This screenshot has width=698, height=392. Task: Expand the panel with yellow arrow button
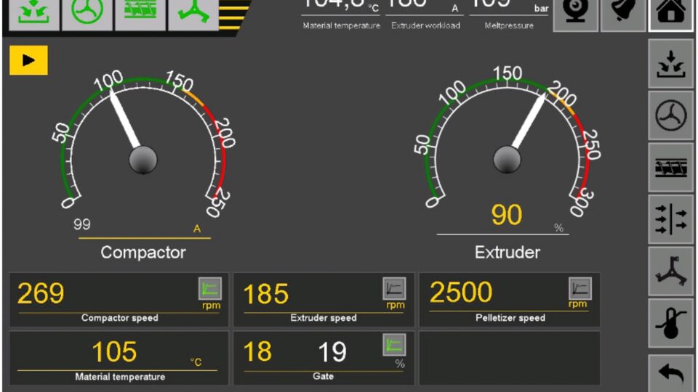[28, 60]
